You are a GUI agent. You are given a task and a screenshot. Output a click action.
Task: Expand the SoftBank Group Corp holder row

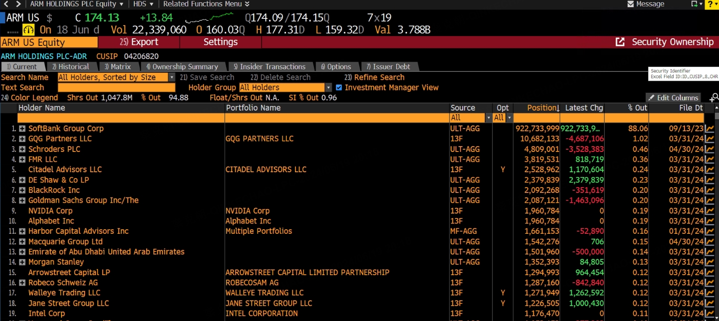click(22, 129)
